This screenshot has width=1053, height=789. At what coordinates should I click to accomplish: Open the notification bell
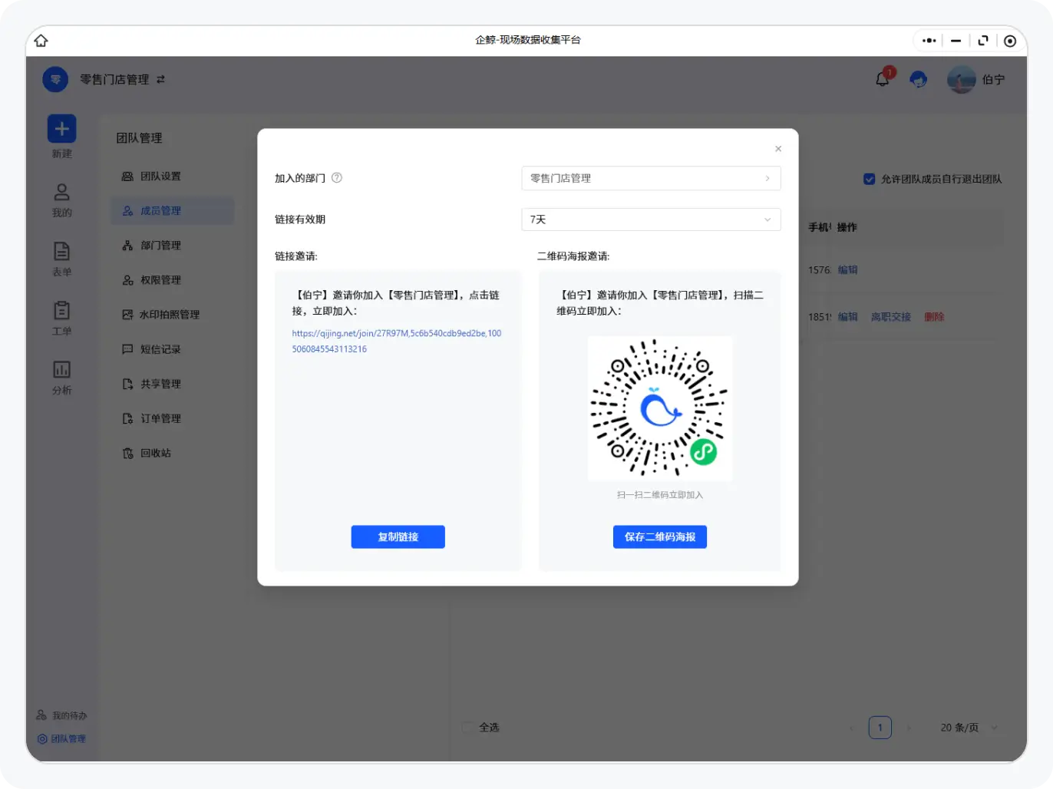[x=883, y=79]
